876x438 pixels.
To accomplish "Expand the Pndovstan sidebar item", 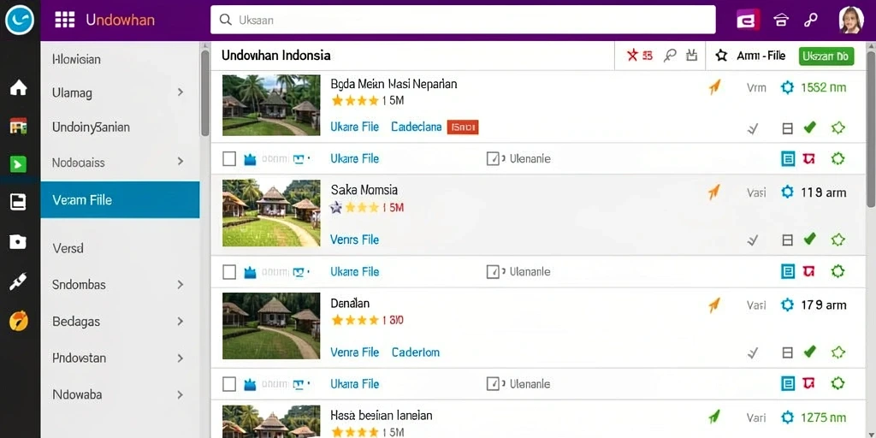I will coord(180,358).
